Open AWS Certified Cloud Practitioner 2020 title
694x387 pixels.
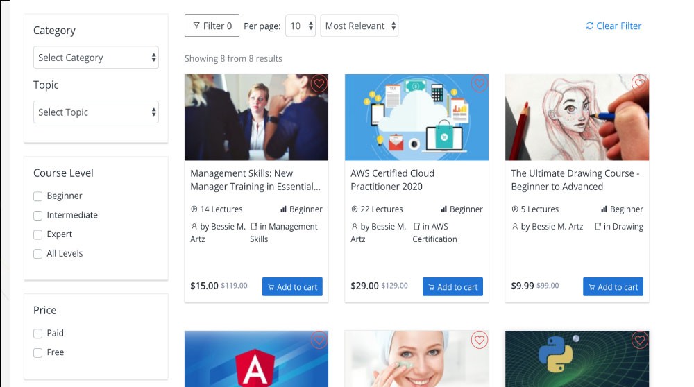(x=393, y=180)
